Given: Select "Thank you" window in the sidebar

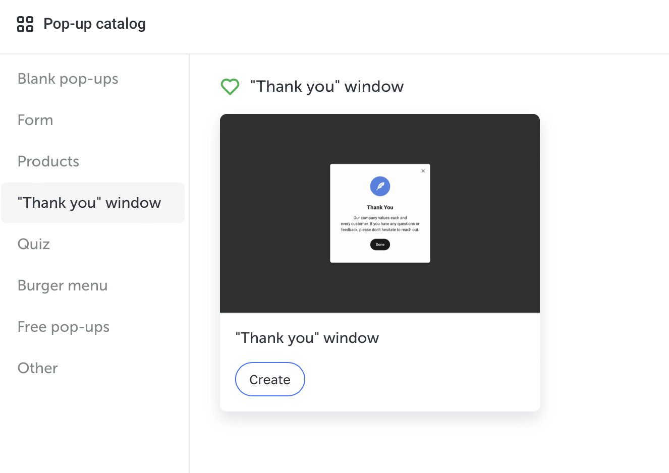Looking at the screenshot, I should (89, 203).
